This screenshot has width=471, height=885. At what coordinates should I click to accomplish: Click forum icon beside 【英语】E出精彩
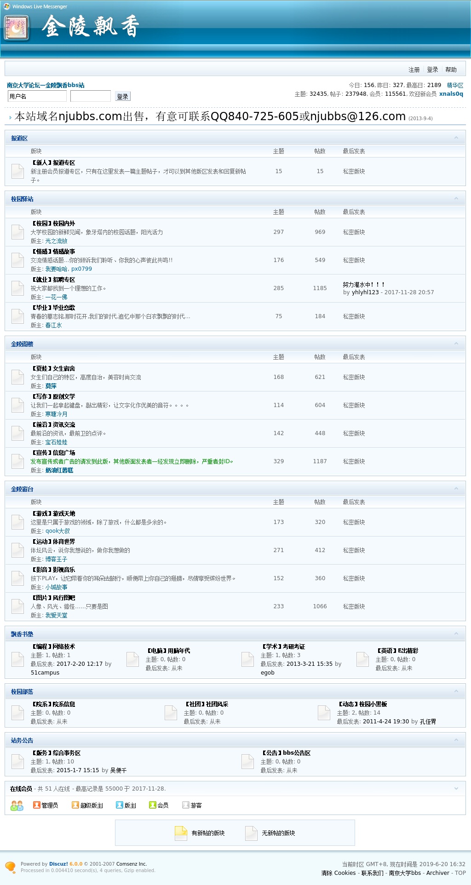point(362,659)
